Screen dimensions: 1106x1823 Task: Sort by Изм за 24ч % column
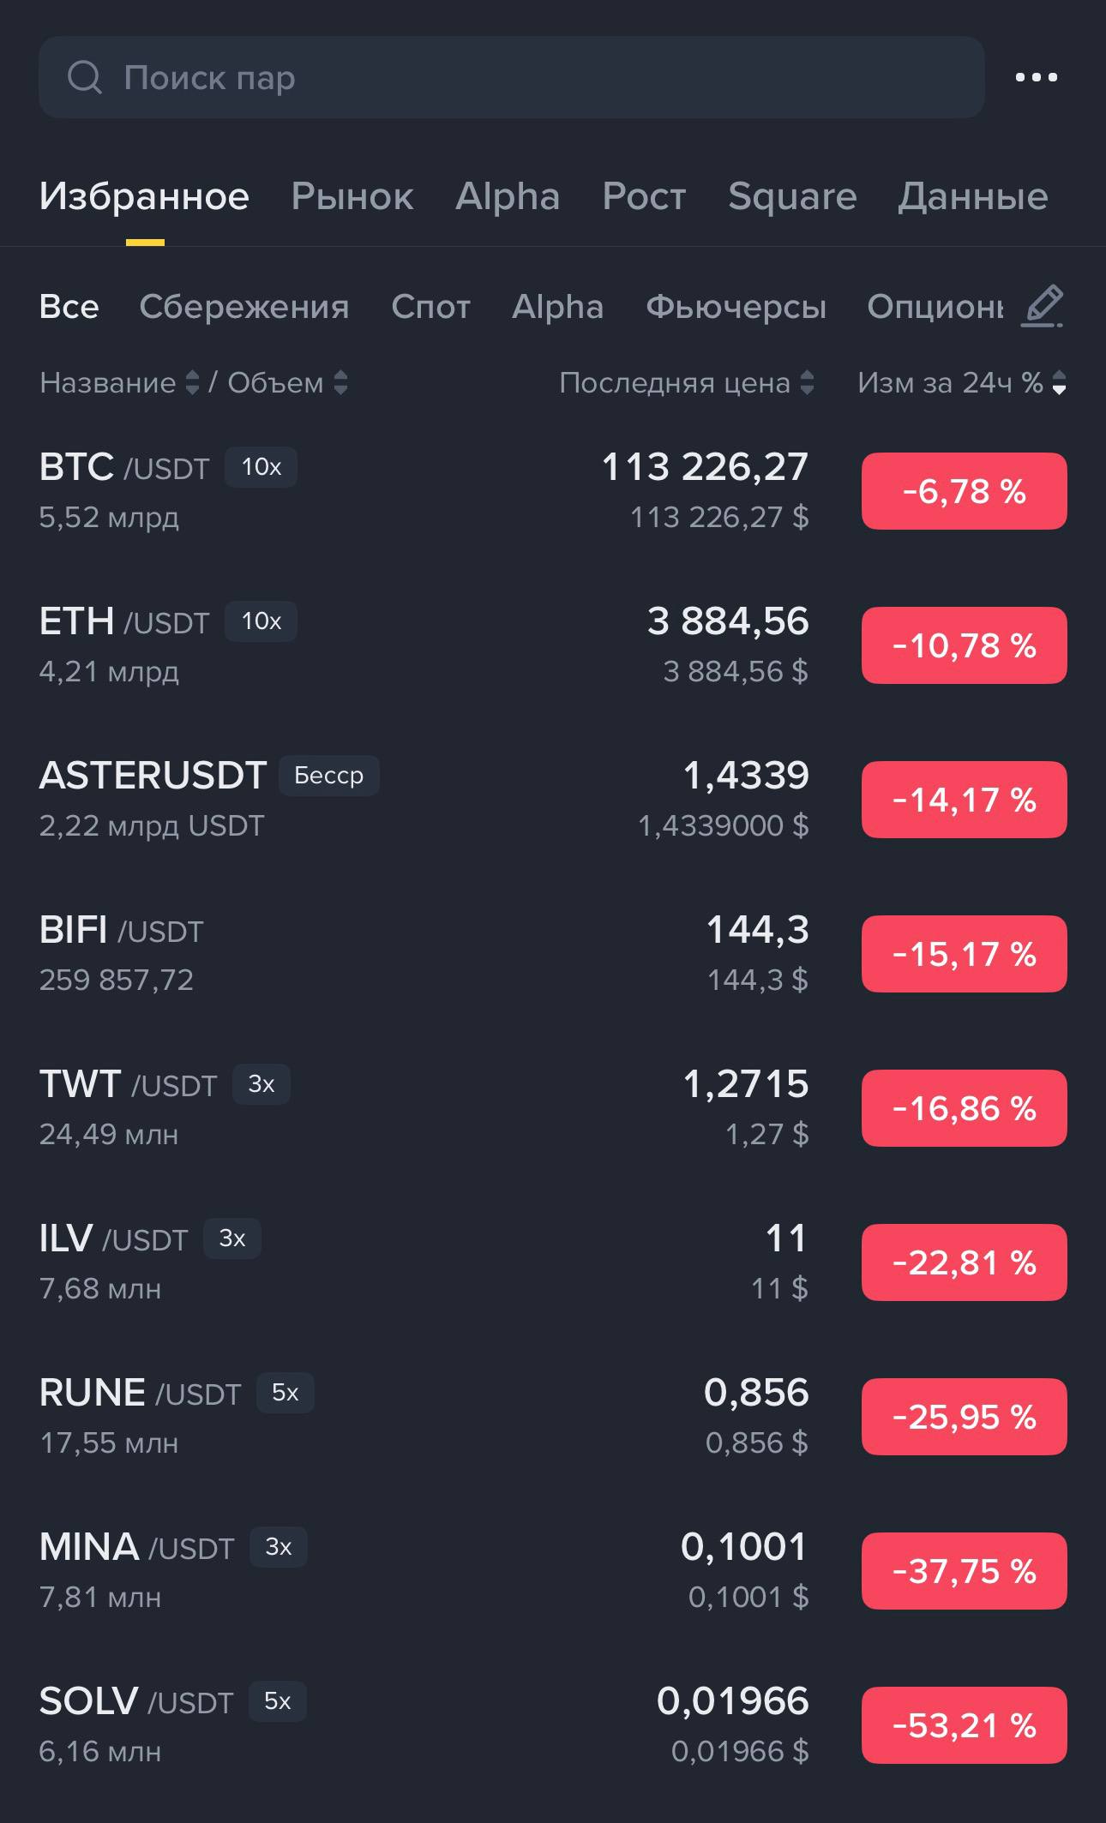click(x=960, y=383)
